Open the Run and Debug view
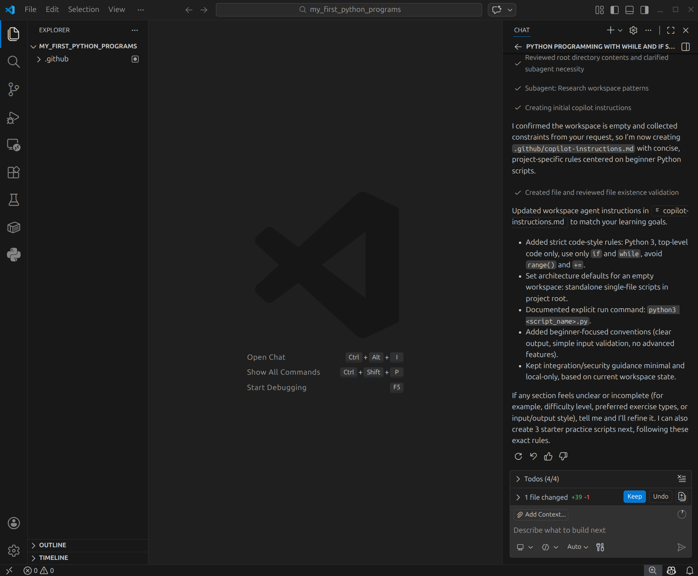Image resolution: width=698 pixels, height=576 pixels. pos(13,117)
